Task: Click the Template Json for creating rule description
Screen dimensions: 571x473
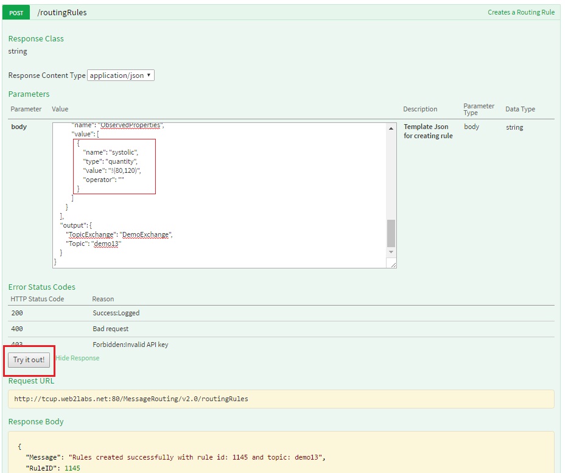Action: (429, 131)
